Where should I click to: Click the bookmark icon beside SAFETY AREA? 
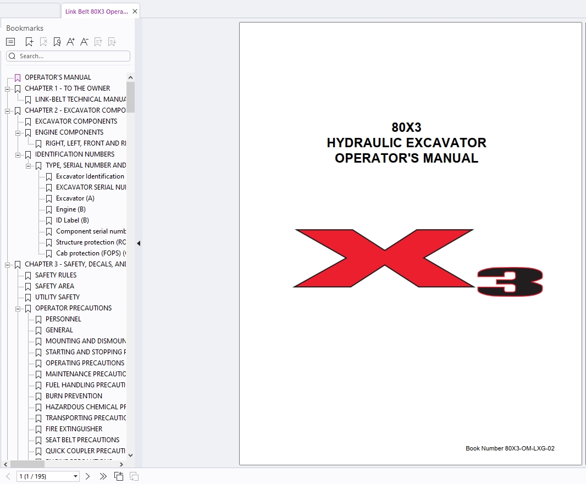[x=28, y=286]
